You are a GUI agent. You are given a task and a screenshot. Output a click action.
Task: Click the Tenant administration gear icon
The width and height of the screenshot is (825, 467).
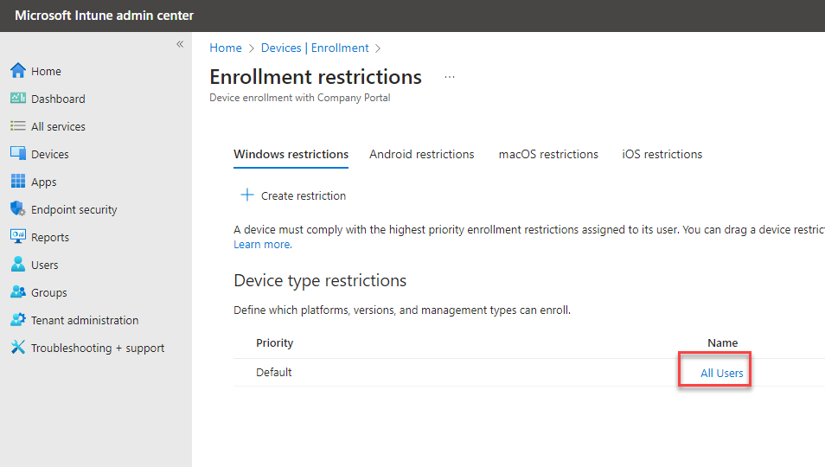[18, 319]
